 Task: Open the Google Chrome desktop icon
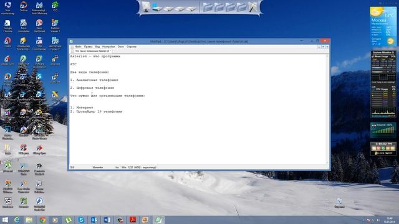point(7,26)
